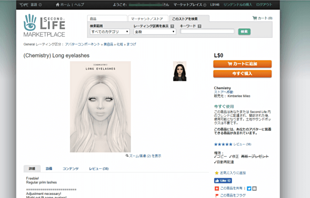
Task: Click この商品をフラグ link
Action: 232,195
